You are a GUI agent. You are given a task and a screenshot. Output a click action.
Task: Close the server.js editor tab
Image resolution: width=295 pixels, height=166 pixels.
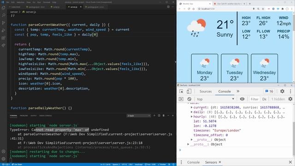coord(81,7)
